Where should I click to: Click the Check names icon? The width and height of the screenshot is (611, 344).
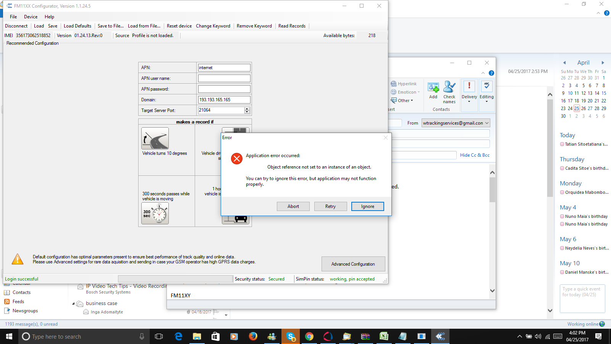(x=449, y=88)
